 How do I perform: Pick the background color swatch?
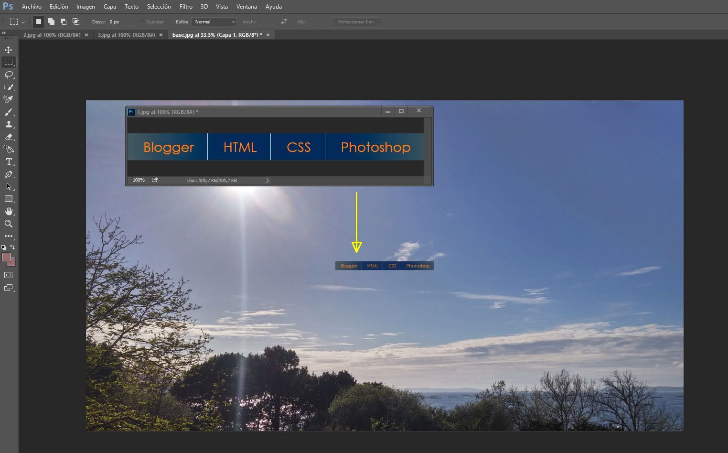point(12,263)
